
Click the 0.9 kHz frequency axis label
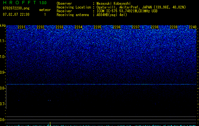point(3,72)
